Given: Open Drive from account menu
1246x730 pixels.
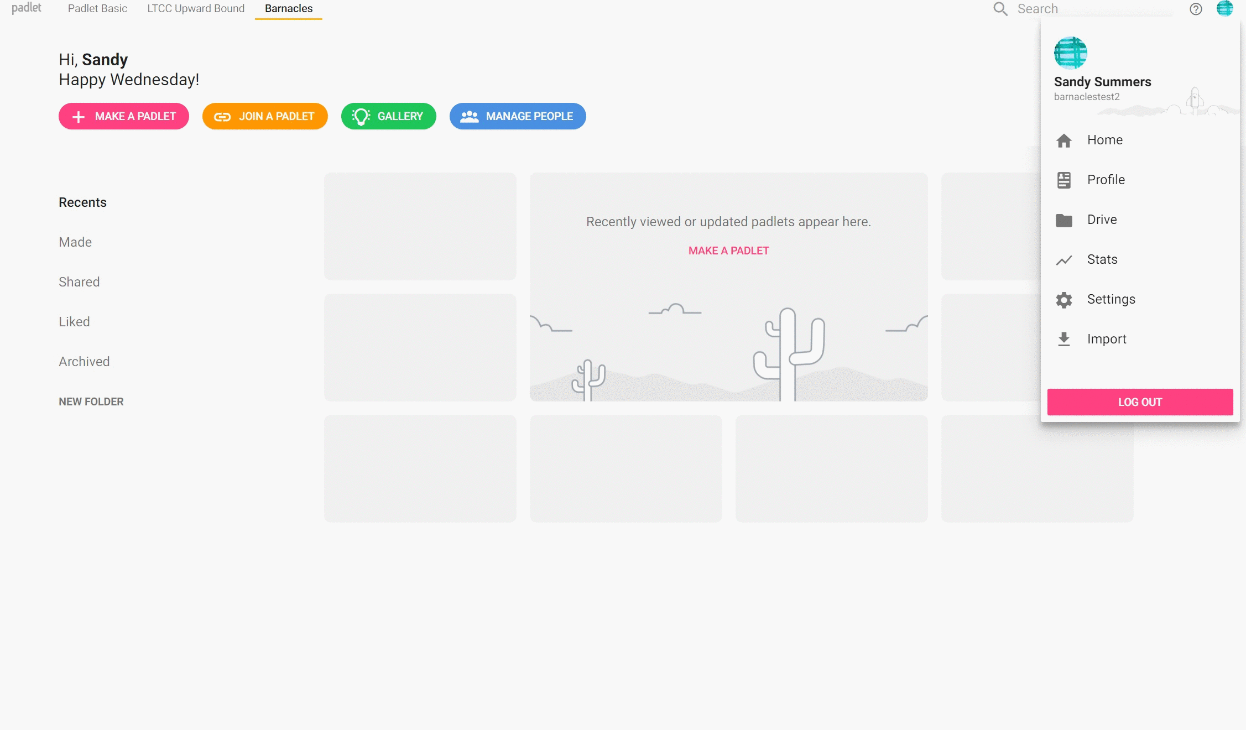Looking at the screenshot, I should 1140,220.
